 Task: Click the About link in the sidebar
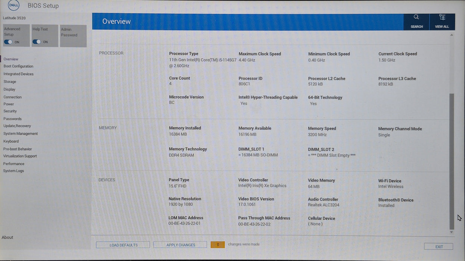click(7, 238)
